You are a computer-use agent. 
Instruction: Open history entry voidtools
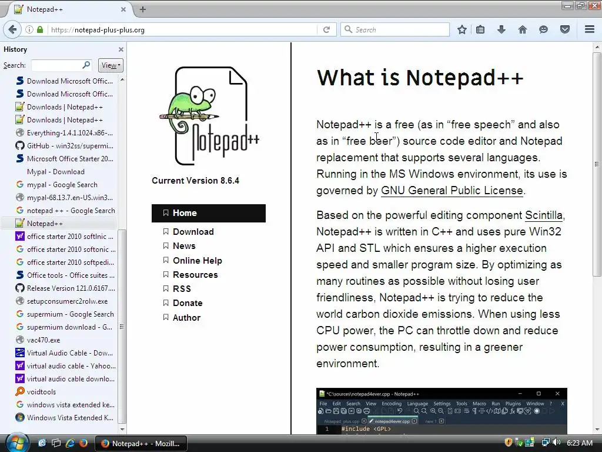(x=36, y=391)
